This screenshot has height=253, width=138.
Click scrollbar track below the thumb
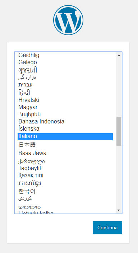point(119,176)
